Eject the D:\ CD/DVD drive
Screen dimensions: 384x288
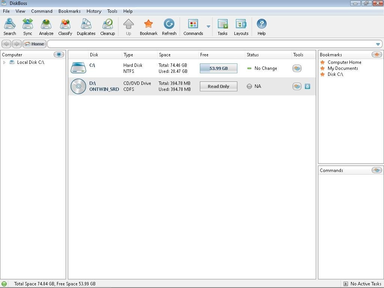(x=307, y=86)
